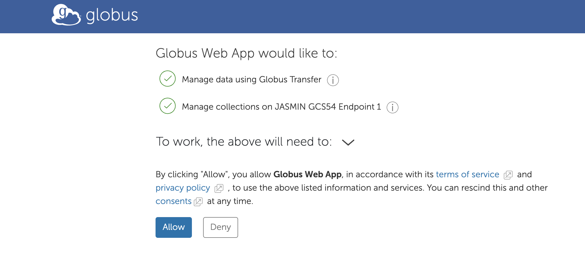Expand the chevron after "will need to:"

tap(348, 142)
